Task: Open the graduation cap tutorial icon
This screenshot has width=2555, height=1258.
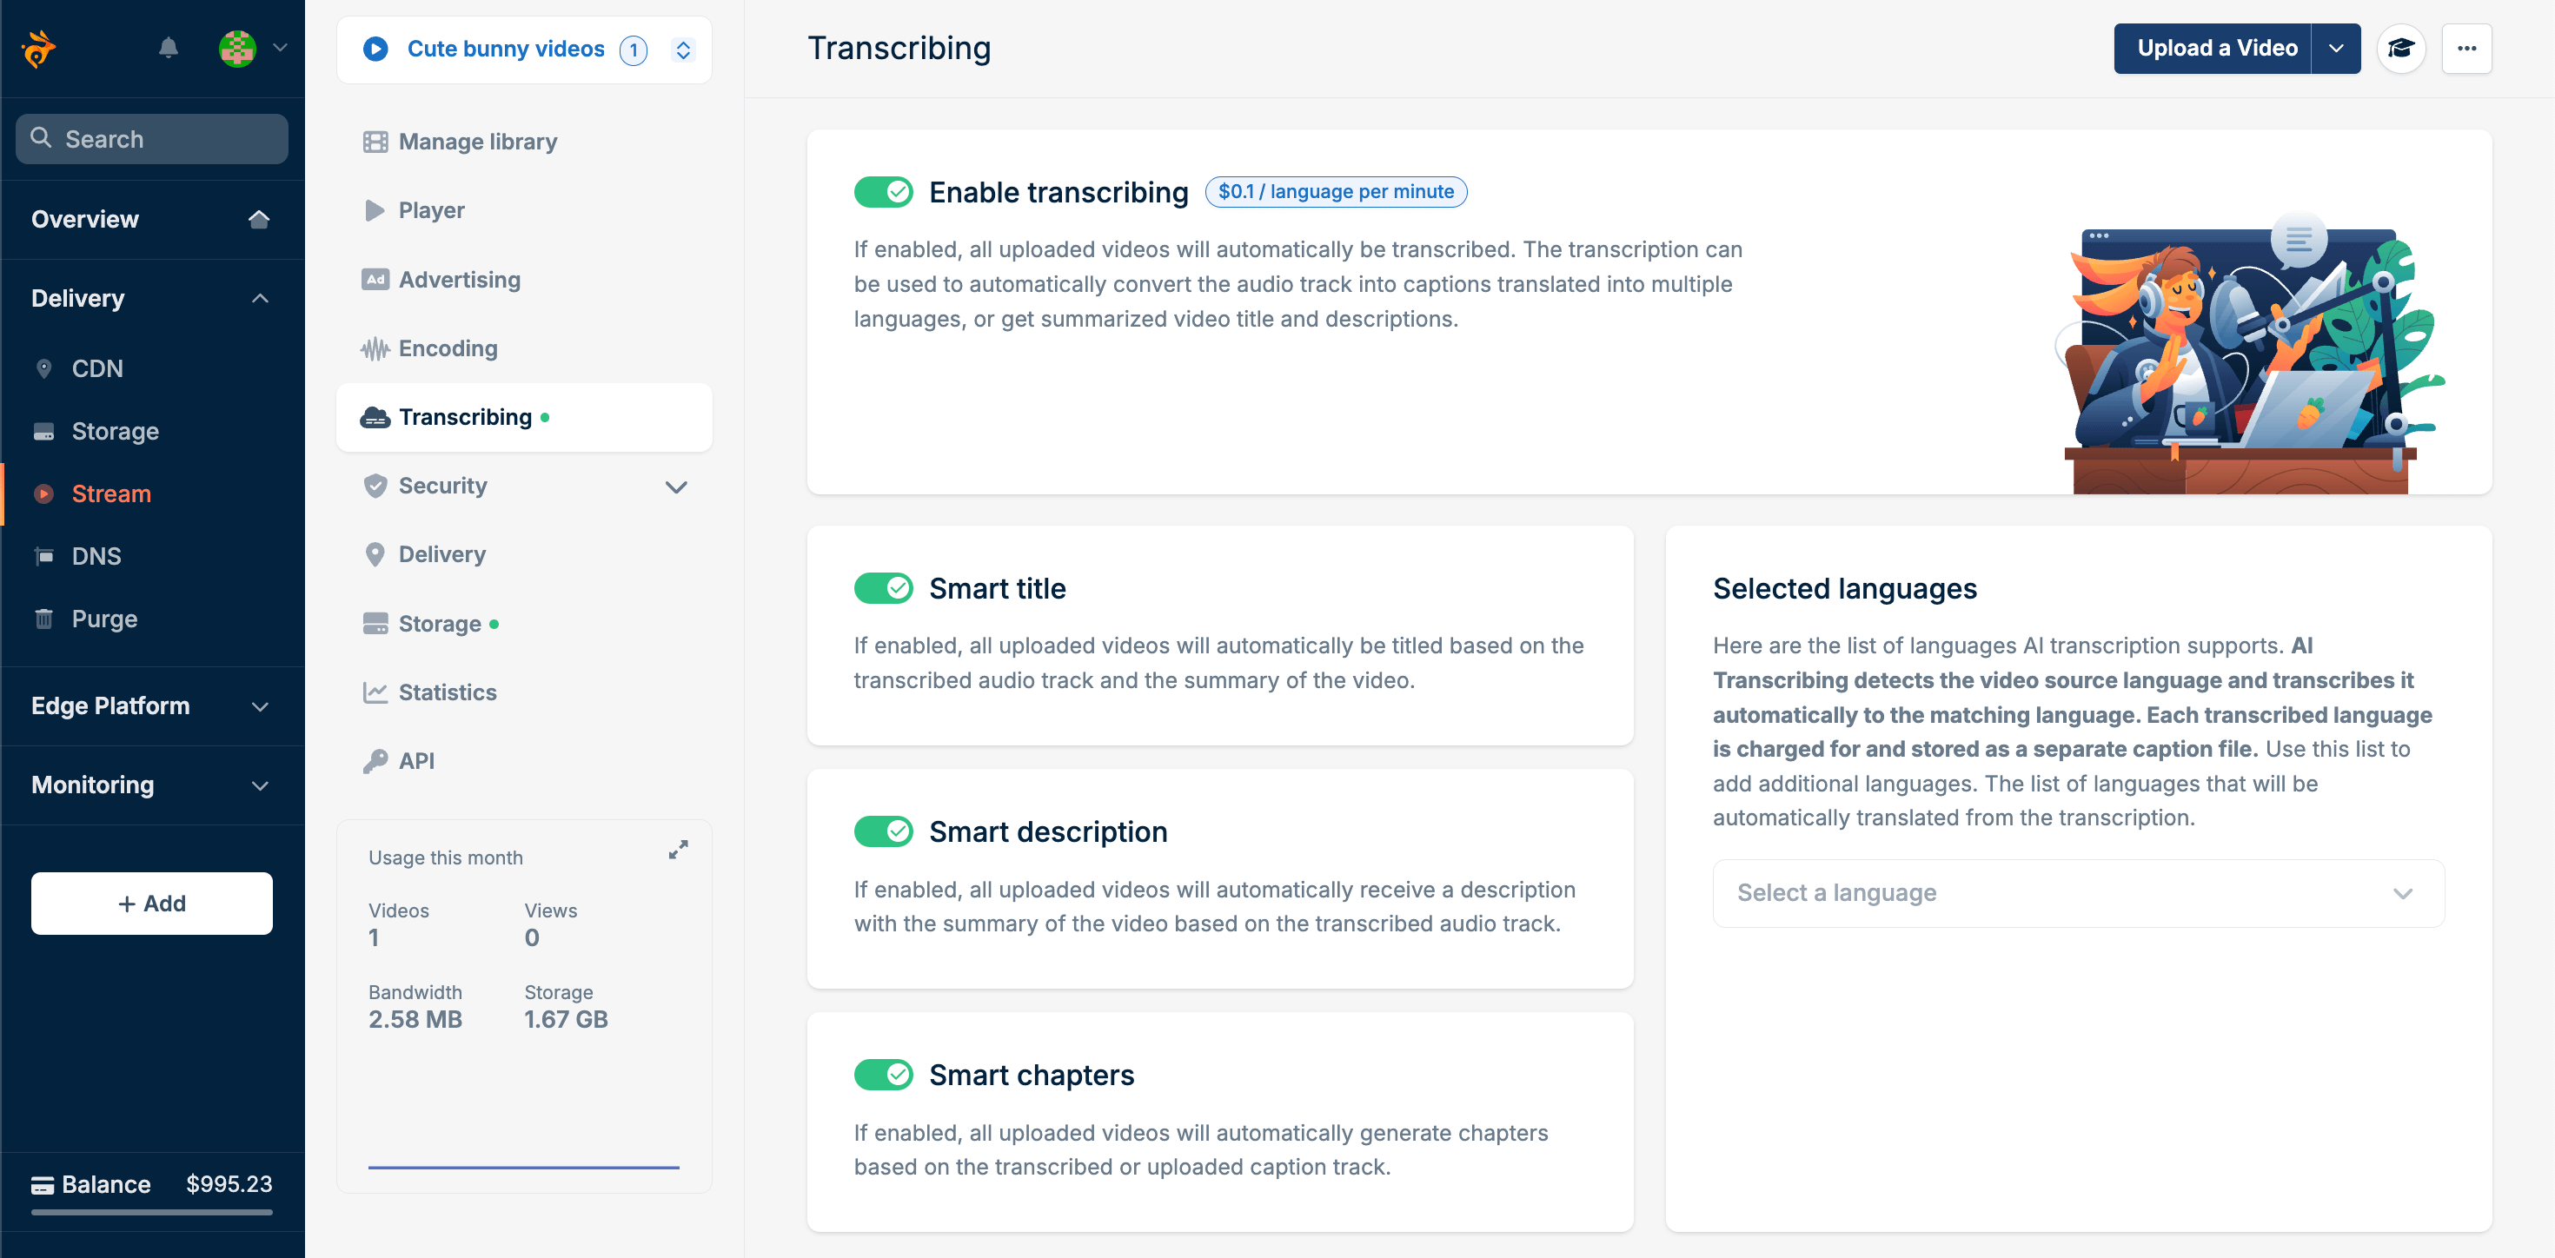Action: tap(2400, 49)
